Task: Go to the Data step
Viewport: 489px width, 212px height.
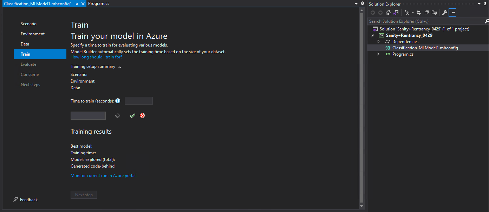Action: [x=25, y=44]
